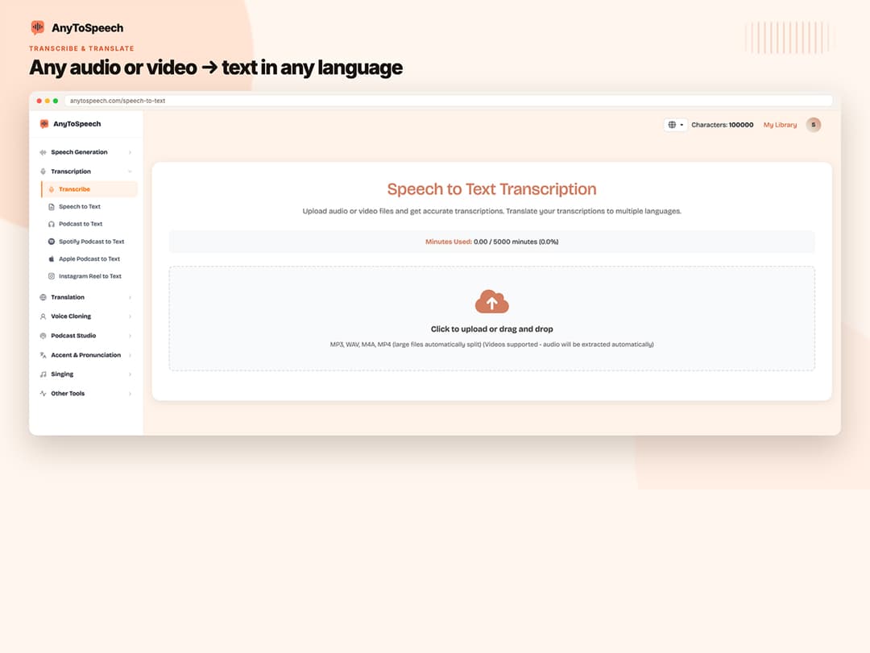Open the Other Tools section
This screenshot has height=653, width=870.
point(85,394)
